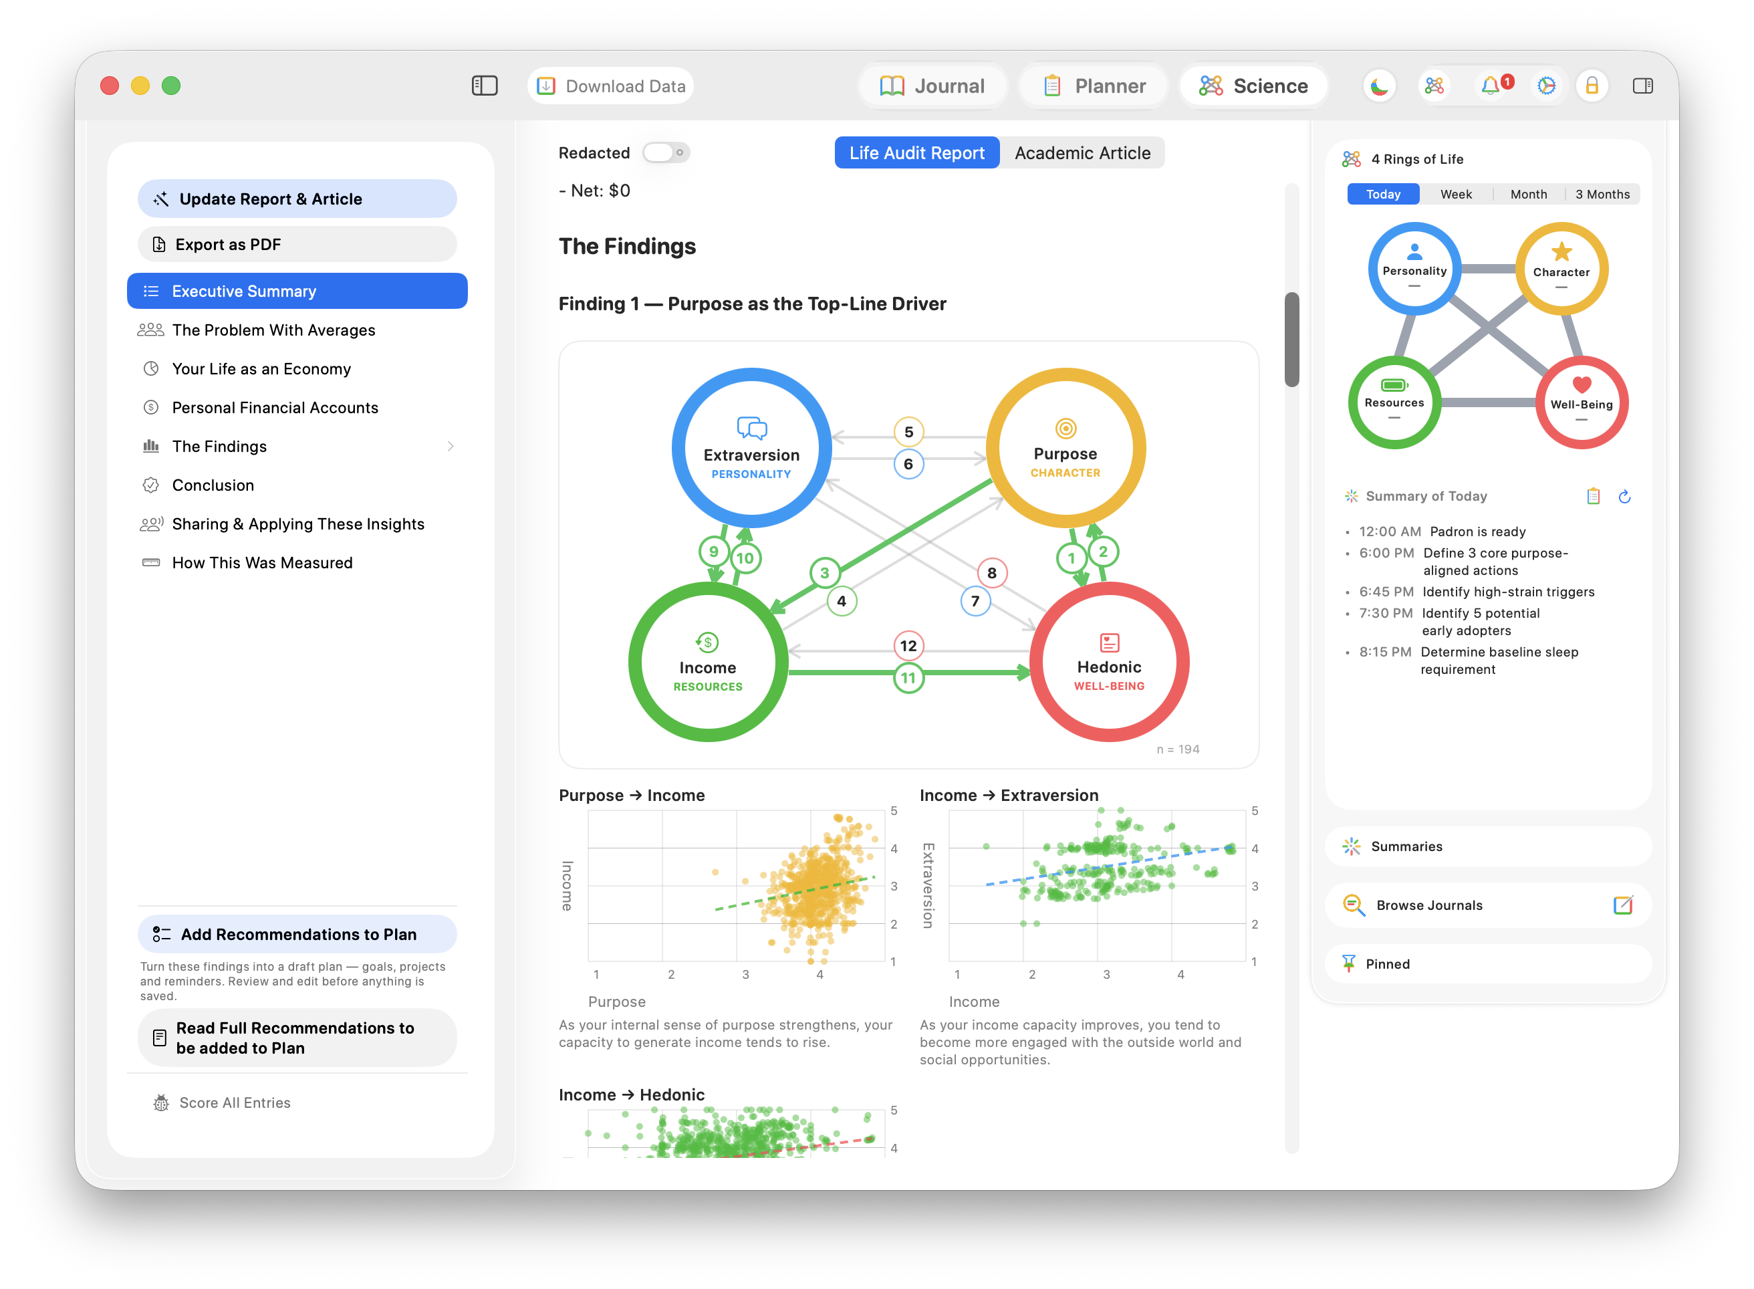1754x1289 pixels.
Task: Click the moon dark-mode icon
Action: (x=1379, y=86)
